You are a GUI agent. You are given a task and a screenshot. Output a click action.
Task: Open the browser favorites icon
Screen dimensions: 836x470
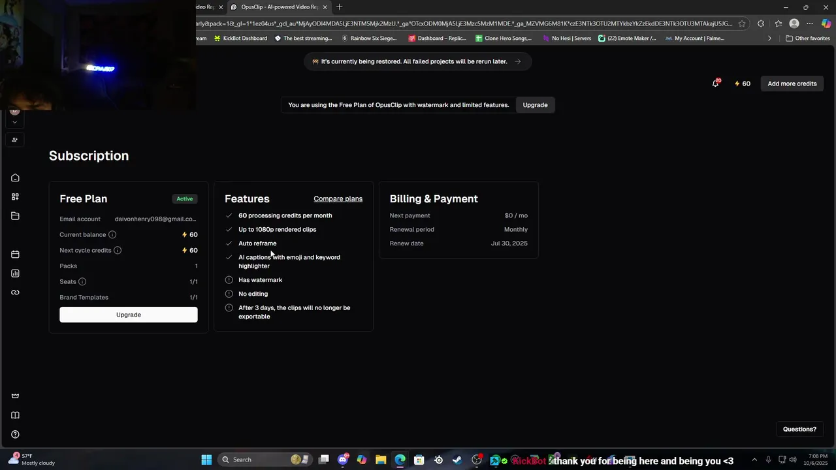coord(778,23)
